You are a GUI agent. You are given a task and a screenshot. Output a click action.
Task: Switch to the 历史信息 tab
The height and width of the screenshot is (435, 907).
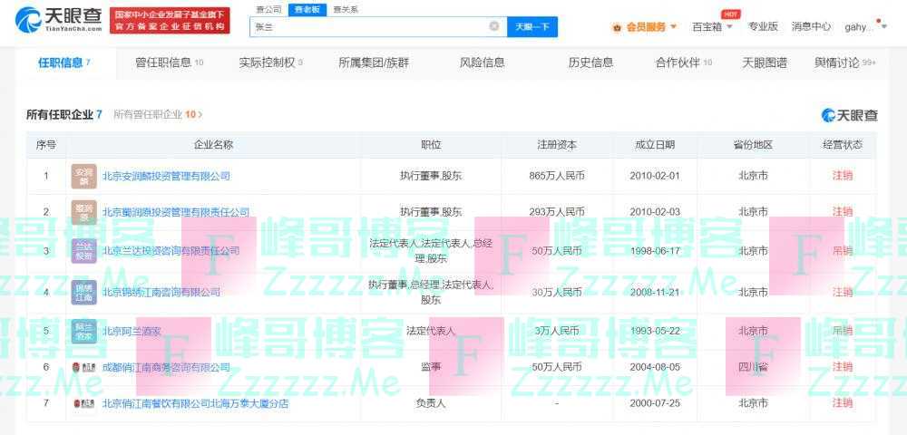click(590, 63)
